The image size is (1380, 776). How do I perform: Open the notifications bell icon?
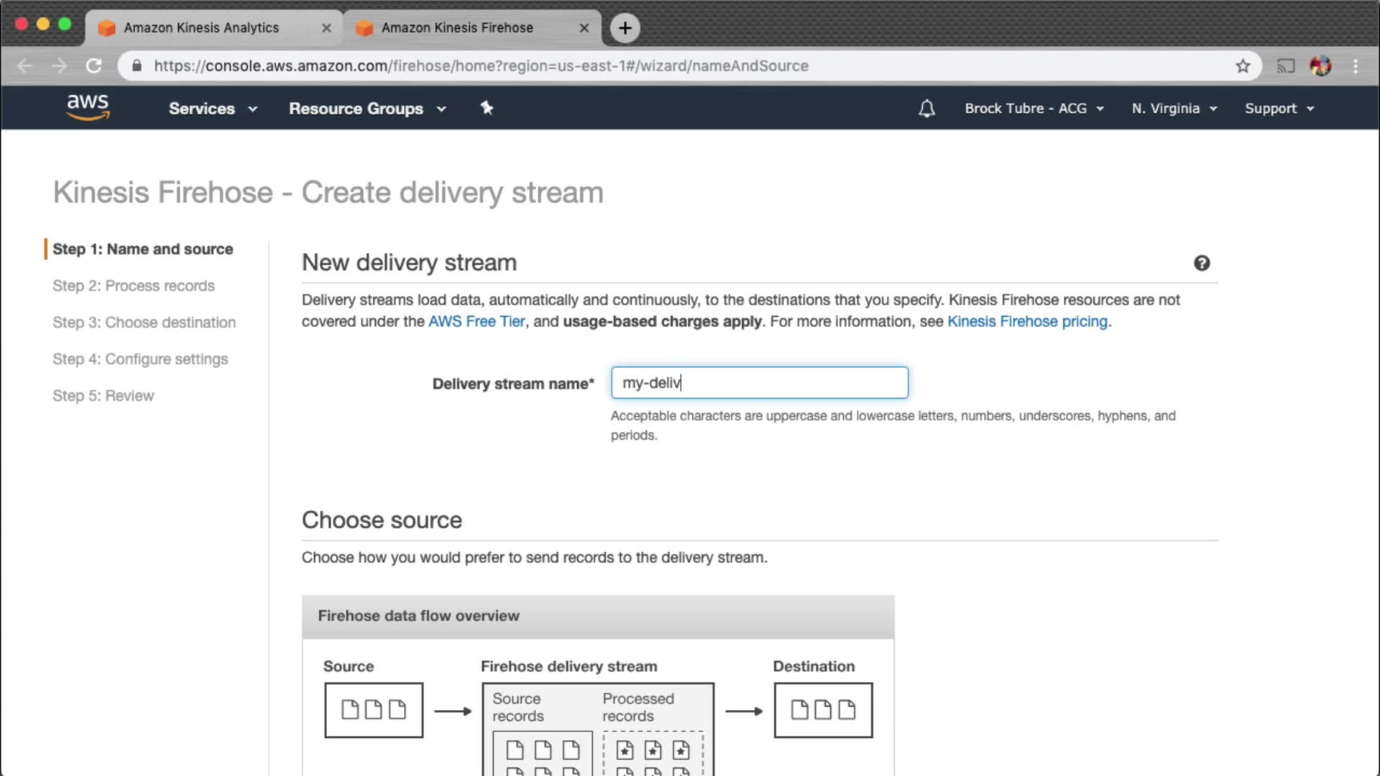click(x=926, y=108)
